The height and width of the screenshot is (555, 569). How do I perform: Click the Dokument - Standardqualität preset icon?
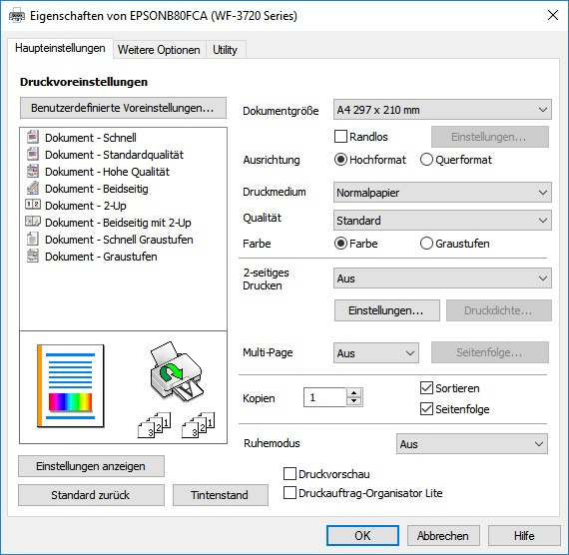click(33, 155)
